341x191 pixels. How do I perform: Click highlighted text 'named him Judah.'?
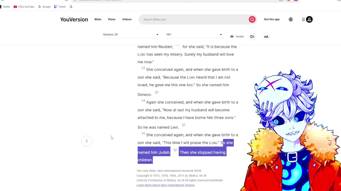click(154, 152)
